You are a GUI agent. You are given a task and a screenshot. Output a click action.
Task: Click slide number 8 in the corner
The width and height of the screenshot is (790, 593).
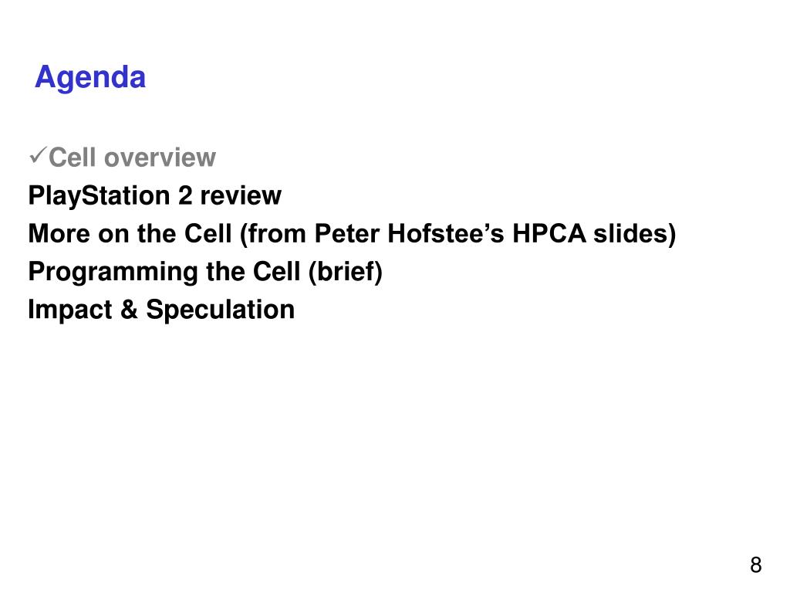point(756,565)
